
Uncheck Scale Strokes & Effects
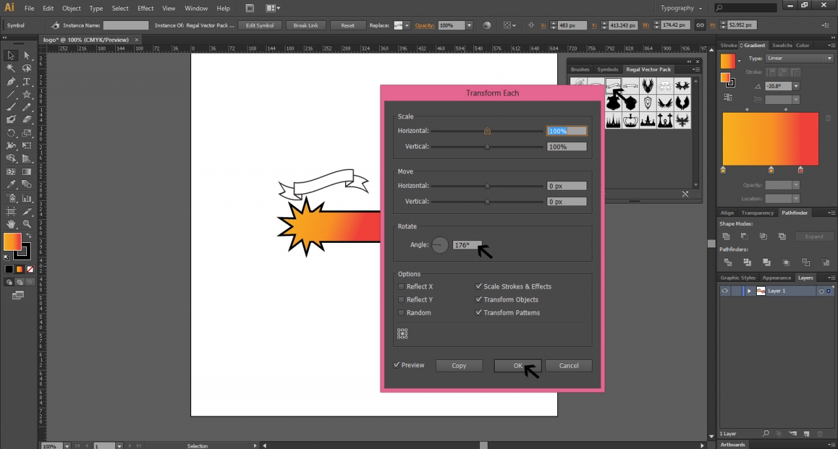pyautogui.click(x=479, y=287)
